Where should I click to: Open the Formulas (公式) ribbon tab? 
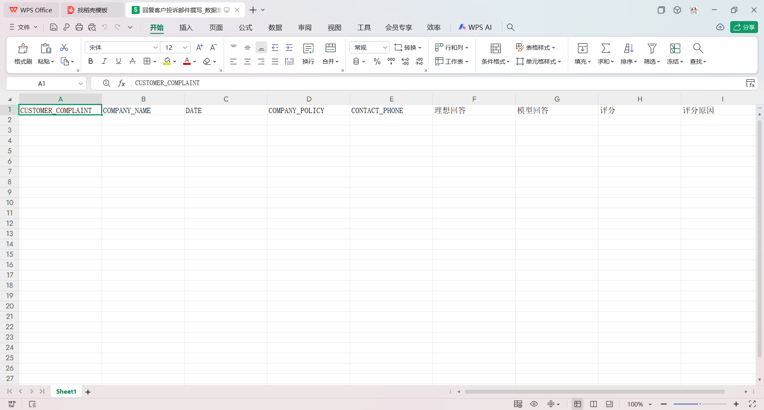coord(245,27)
